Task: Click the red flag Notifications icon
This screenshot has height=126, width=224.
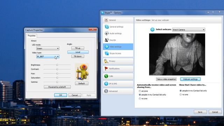Action: pos(106,69)
